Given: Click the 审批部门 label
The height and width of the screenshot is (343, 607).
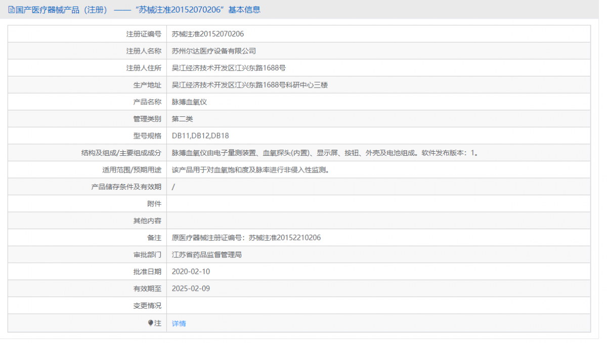Looking at the screenshot, I should [x=147, y=254].
